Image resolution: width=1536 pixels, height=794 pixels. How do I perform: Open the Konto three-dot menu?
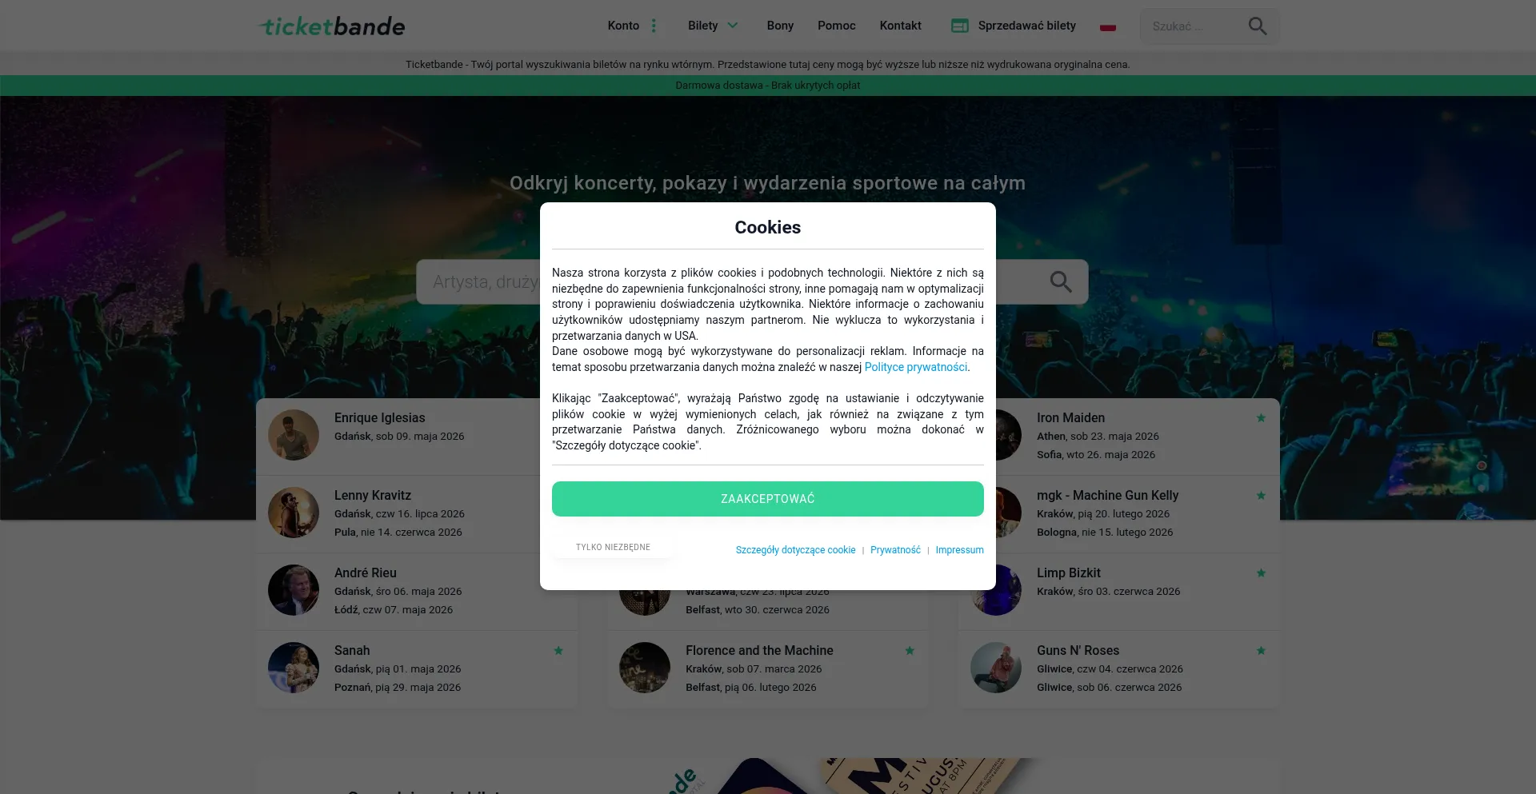tap(654, 26)
